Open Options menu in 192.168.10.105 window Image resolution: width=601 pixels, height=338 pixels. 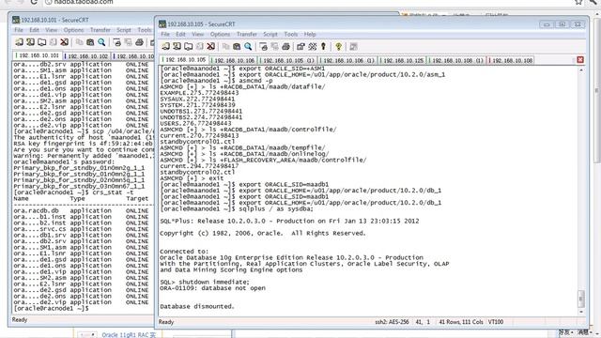220,34
